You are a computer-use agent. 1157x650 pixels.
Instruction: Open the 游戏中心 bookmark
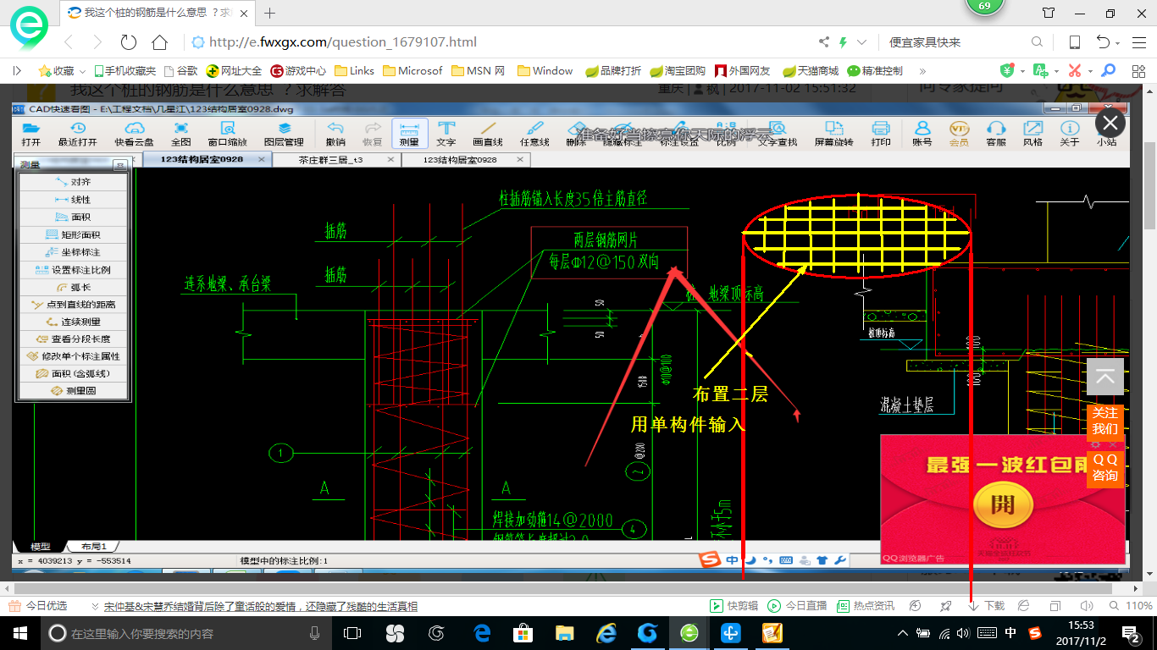pyautogui.click(x=298, y=71)
